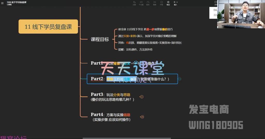Click the 主题 (Topic) toolbar icon
The width and height of the screenshot is (265, 139).
click(134, 3)
